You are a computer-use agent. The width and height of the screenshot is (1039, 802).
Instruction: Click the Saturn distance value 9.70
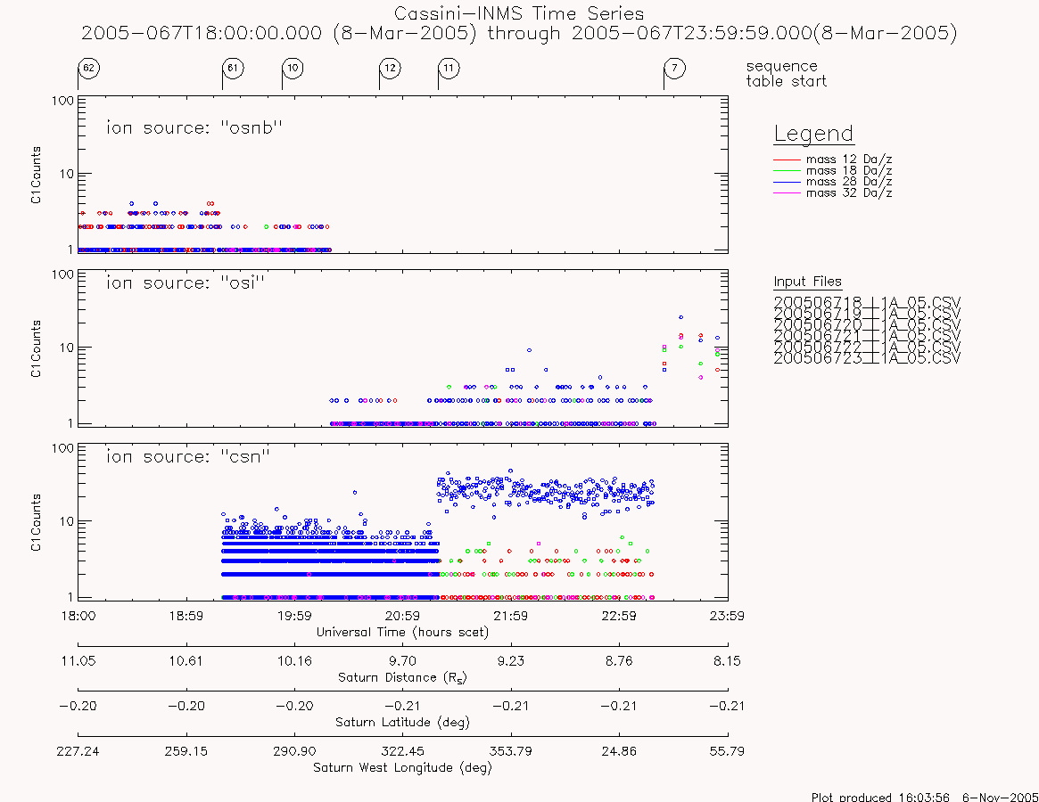click(x=402, y=661)
